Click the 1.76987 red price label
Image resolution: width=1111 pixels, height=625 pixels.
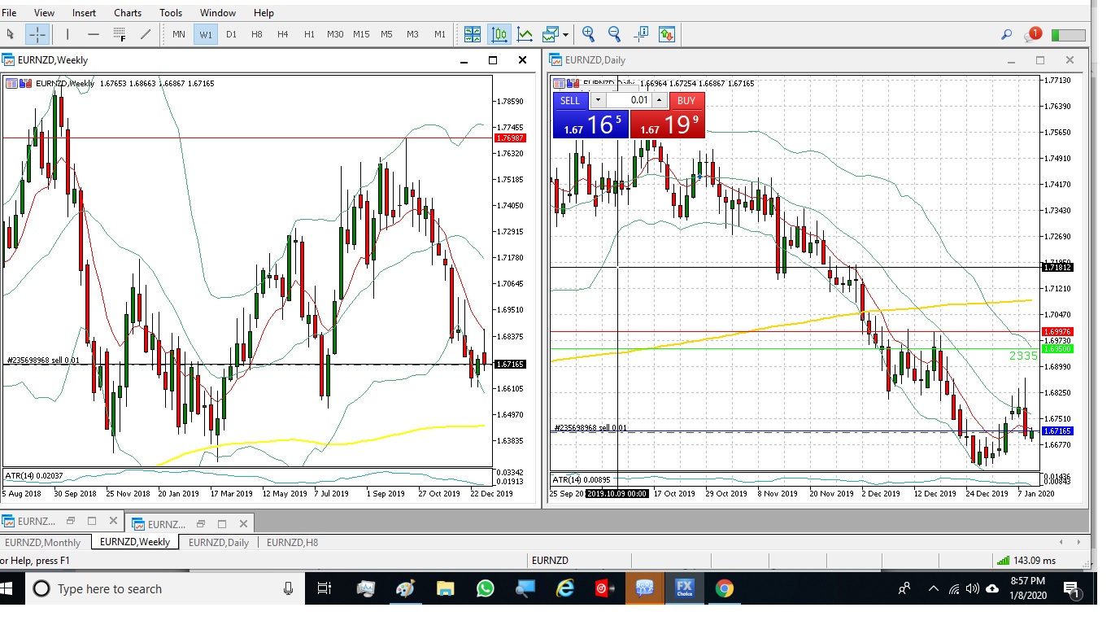tap(510, 138)
